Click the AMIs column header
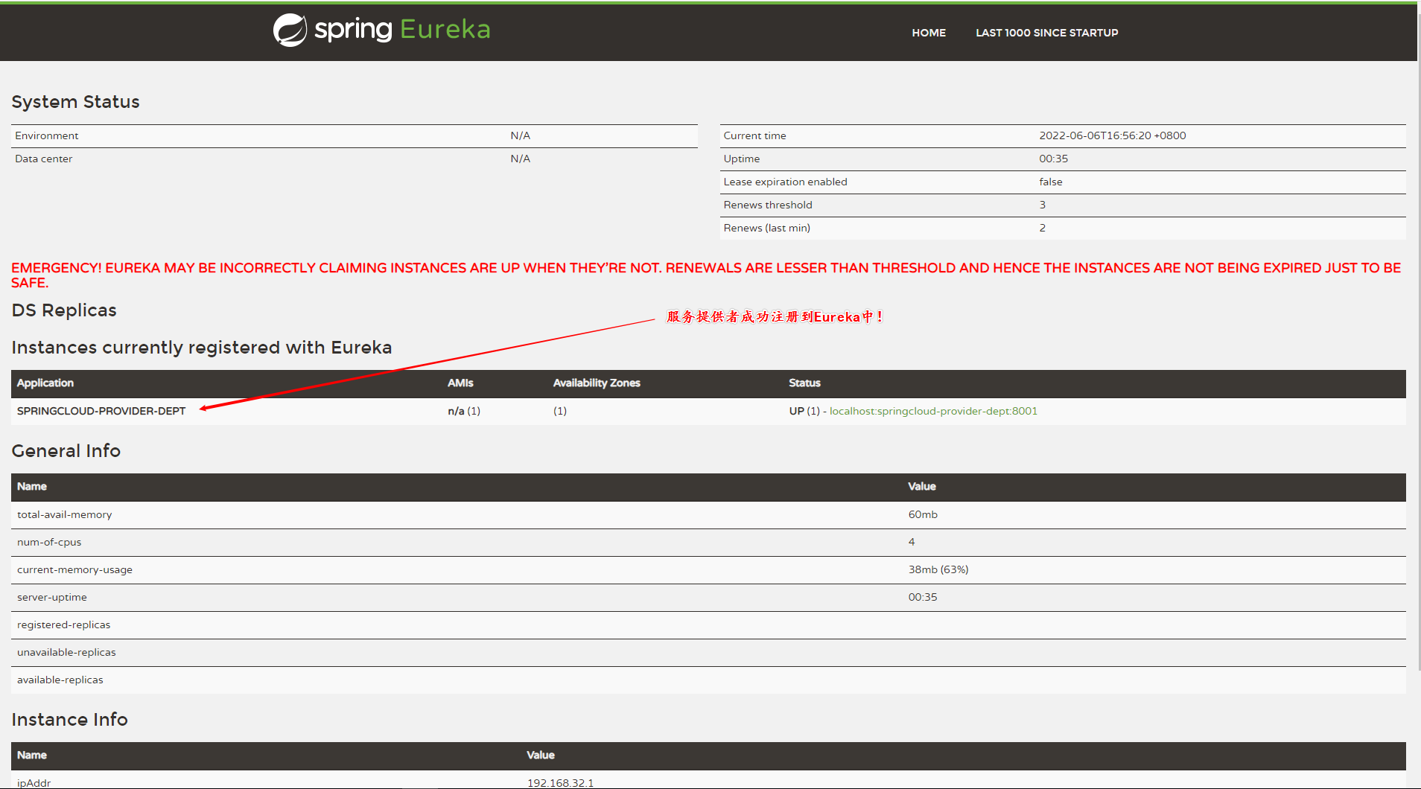 (x=460, y=383)
